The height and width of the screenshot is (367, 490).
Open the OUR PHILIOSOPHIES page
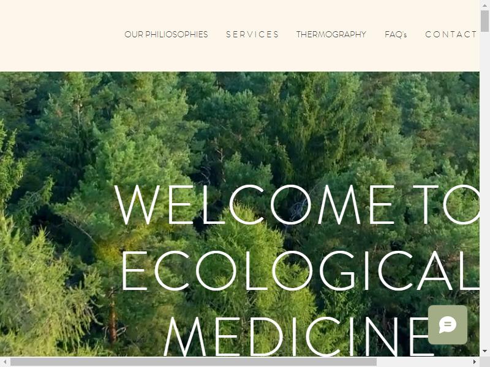pyautogui.click(x=166, y=34)
